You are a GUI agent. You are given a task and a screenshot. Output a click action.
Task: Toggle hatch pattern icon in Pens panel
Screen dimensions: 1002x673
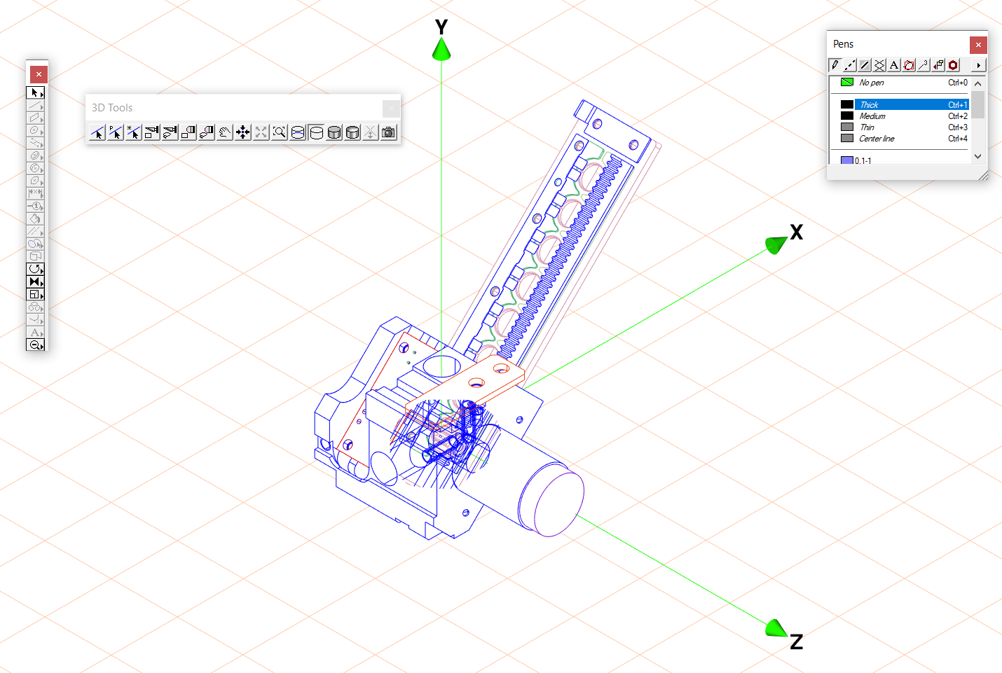point(879,65)
